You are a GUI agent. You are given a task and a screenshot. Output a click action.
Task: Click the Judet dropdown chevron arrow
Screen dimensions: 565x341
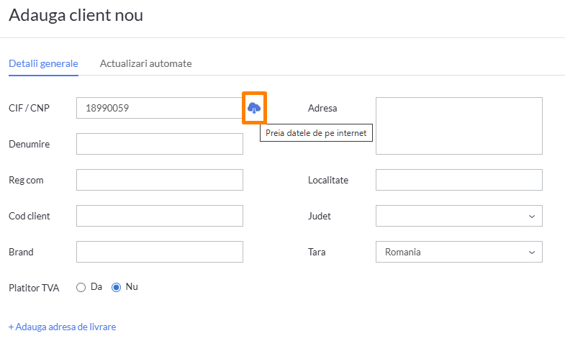(532, 216)
